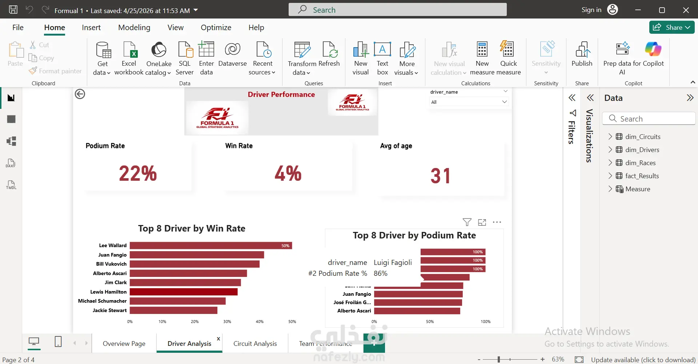Open the View ribbon tab
Viewport: 698px width, 364px height.
pyautogui.click(x=176, y=28)
